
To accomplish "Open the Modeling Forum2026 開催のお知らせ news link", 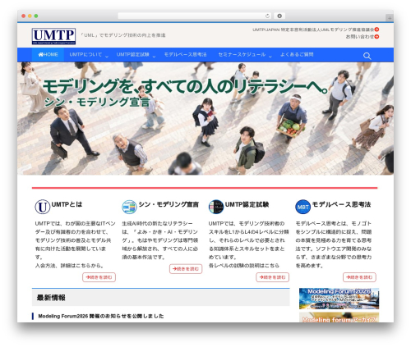I will pyautogui.click(x=101, y=316).
